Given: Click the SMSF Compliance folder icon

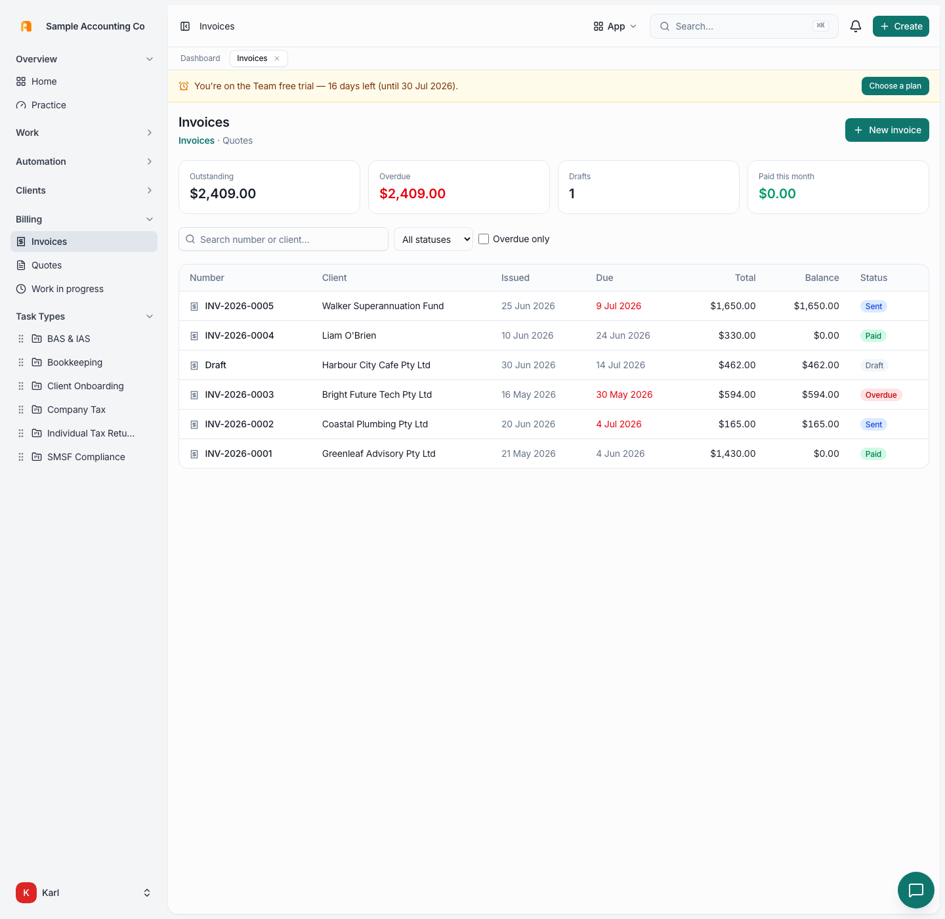Looking at the screenshot, I should coord(37,457).
